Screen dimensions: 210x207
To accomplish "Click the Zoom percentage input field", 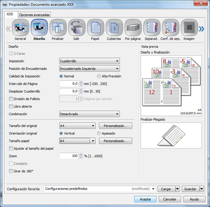I will click(69, 156).
